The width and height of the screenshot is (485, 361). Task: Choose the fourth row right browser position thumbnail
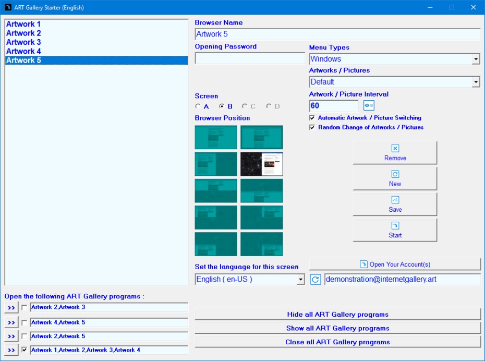262,218
